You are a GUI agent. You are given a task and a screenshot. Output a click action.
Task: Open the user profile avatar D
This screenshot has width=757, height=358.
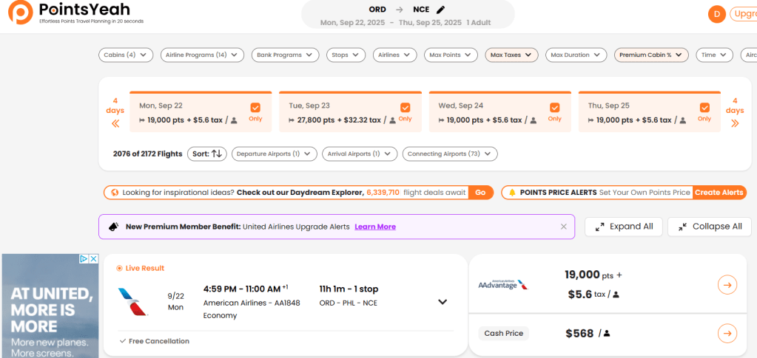(x=716, y=14)
